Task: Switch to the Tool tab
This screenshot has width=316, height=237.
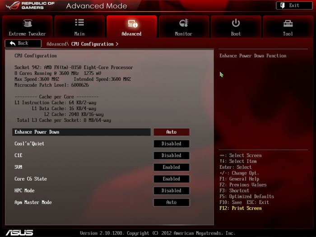Action: (x=288, y=26)
